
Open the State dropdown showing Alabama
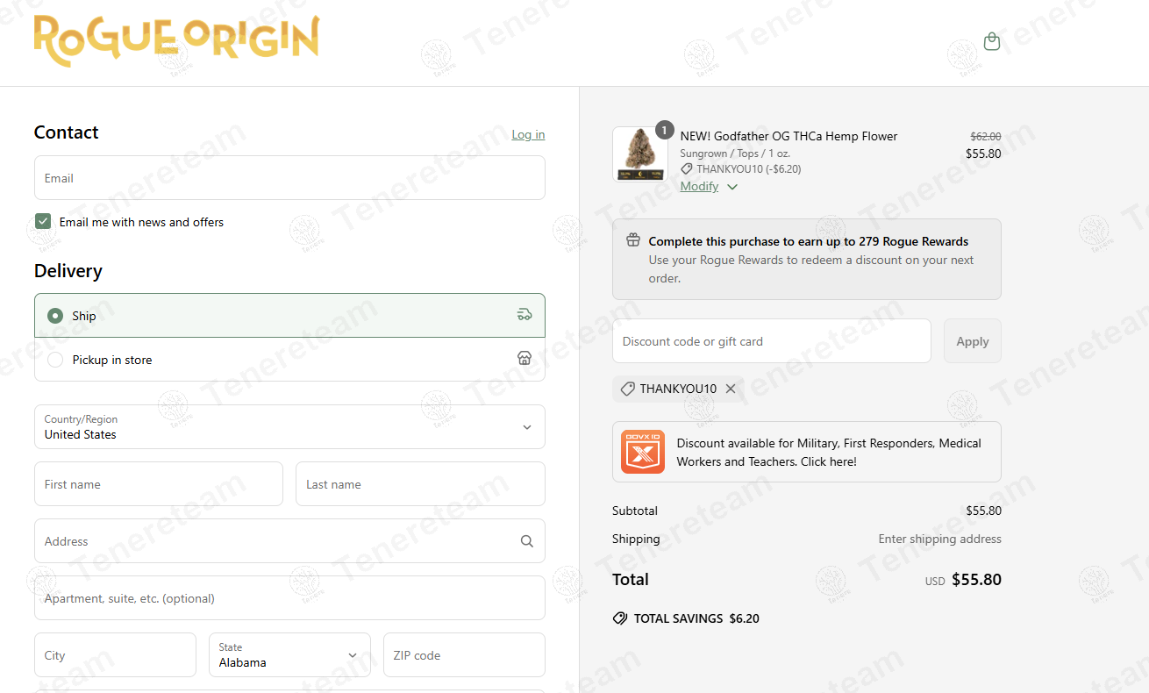[289, 655]
